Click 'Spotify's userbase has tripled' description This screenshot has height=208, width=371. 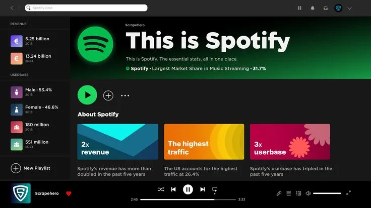(291, 171)
